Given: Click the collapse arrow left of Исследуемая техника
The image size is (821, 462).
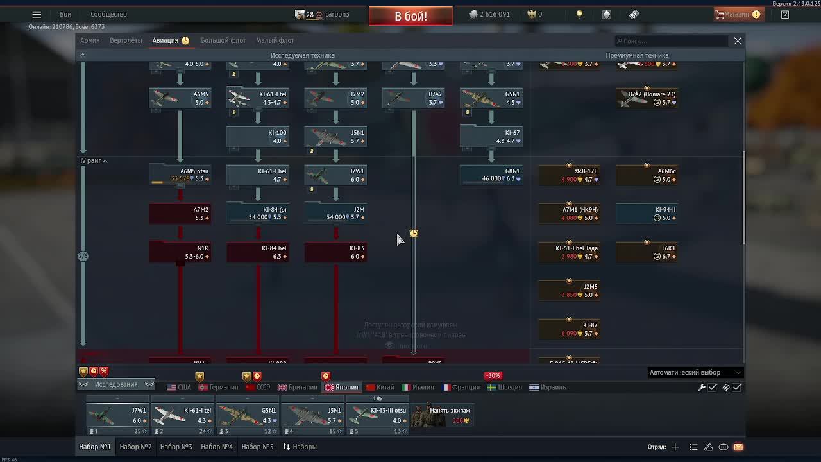Looking at the screenshot, I should (83, 55).
